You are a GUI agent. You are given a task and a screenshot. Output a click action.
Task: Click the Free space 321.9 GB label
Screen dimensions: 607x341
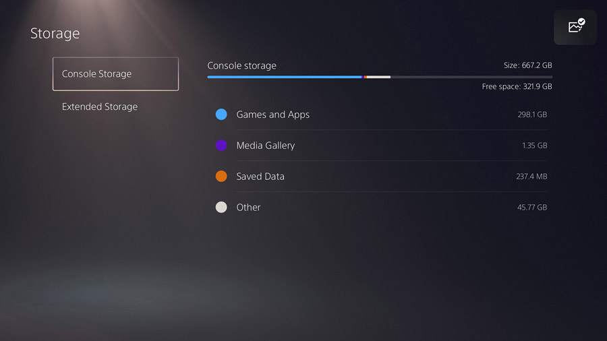click(x=517, y=87)
